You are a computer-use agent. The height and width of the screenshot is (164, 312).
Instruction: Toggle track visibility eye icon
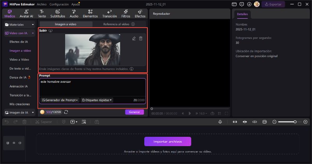tap(14, 143)
